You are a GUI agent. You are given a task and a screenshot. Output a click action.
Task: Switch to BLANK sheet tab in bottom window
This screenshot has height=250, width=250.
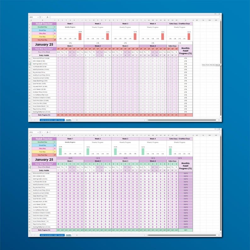click(x=69, y=235)
